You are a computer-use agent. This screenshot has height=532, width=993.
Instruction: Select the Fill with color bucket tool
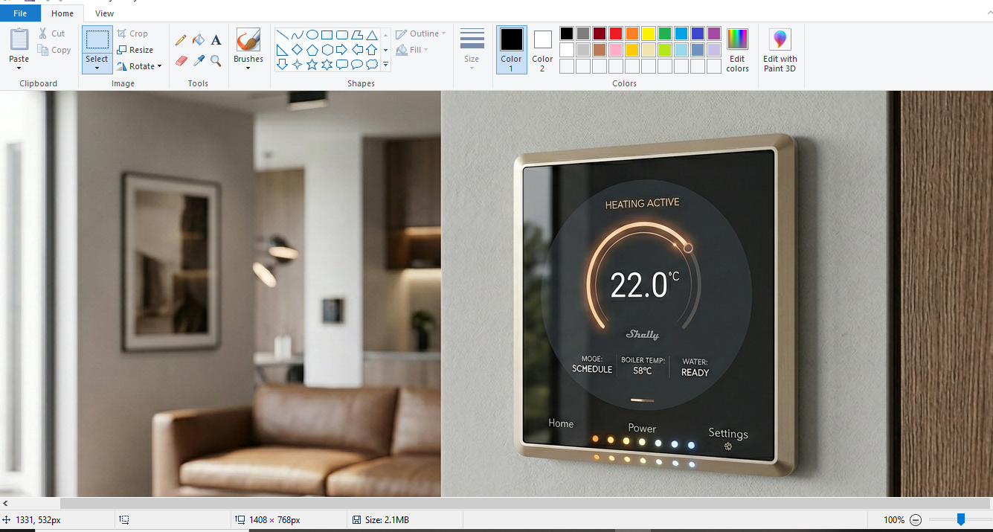[x=199, y=40]
